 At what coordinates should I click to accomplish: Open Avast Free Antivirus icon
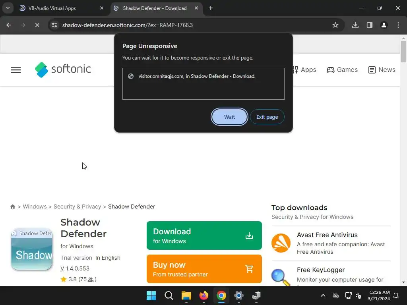click(281, 243)
